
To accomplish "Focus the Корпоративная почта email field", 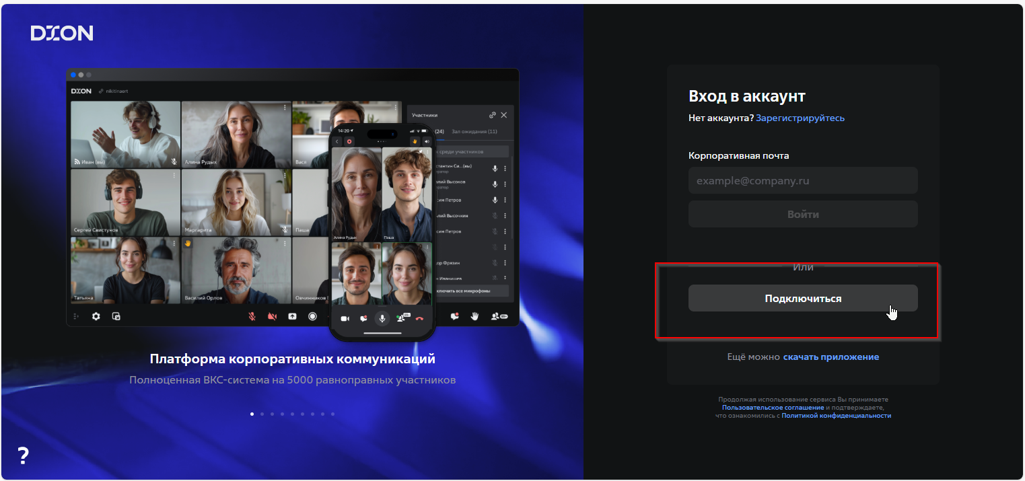I will tap(802, 181).
